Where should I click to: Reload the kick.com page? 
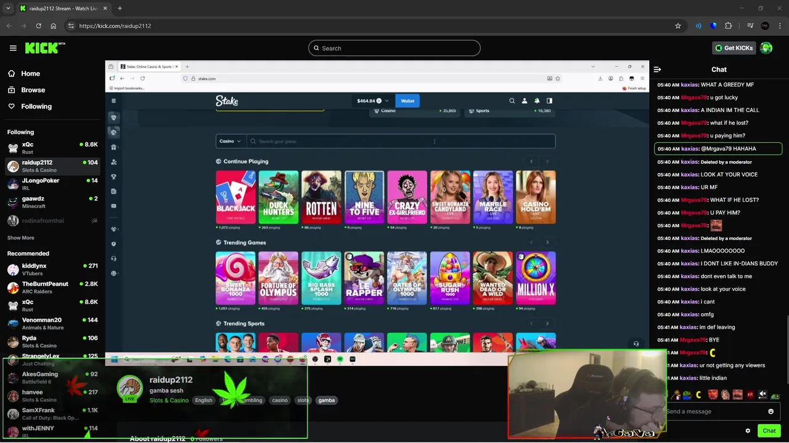tap(38, 26)
